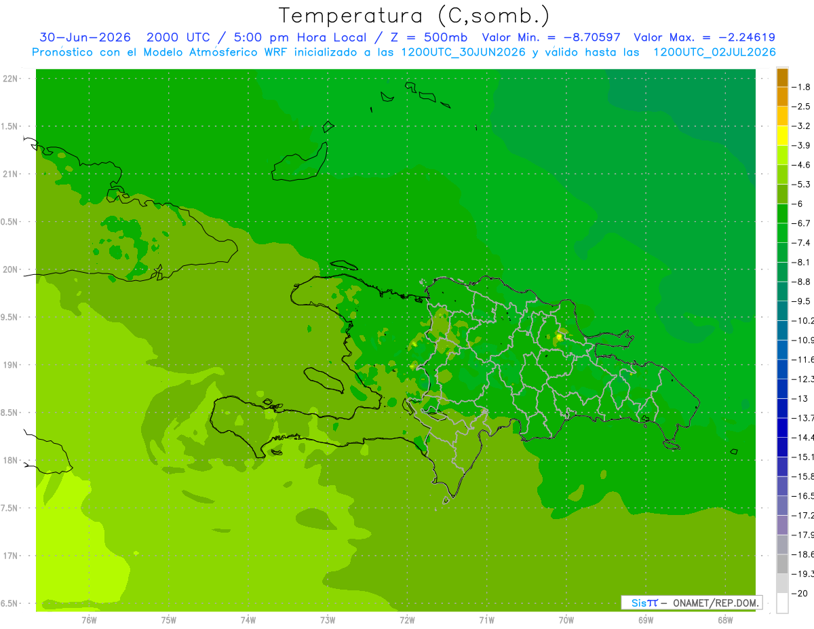The image size is (814, 629).
Task: Click the "-16.5" colorbar label
Action: click(x=803, y=496)
